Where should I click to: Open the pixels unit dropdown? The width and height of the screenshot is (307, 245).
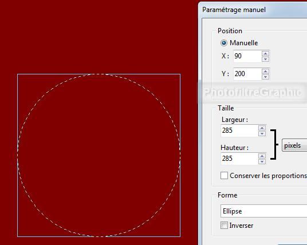pos(294,145)
